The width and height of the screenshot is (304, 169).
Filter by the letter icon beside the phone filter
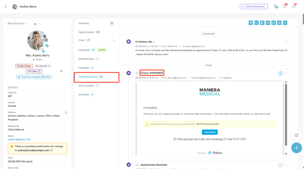(x=262, y=23)
